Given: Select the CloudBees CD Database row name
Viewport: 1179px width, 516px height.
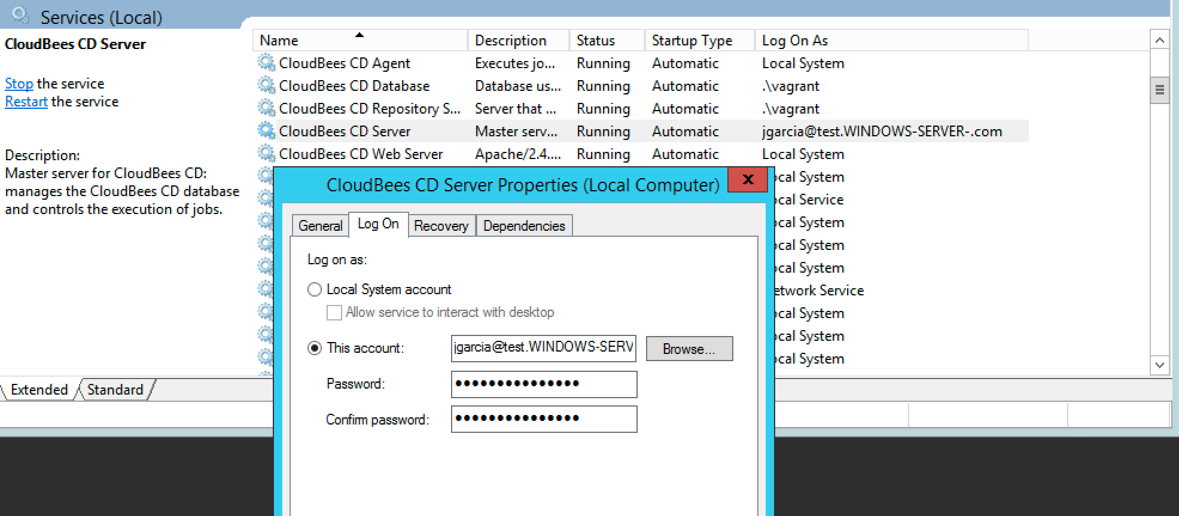Looking at the screenshot, I should coord(354,86).
